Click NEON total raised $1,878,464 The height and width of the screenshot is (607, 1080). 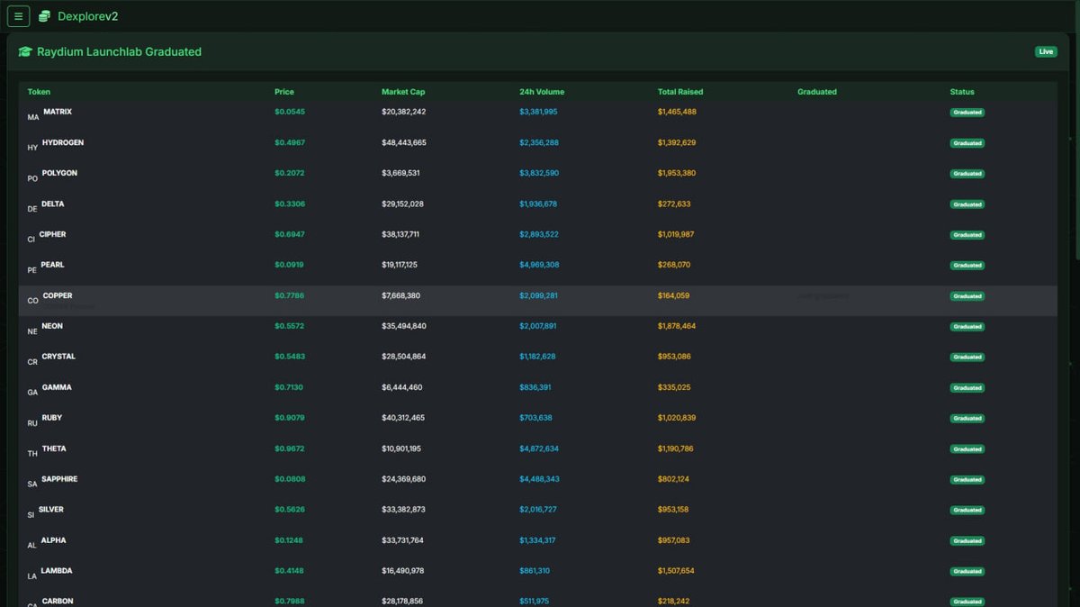point(677,326)
